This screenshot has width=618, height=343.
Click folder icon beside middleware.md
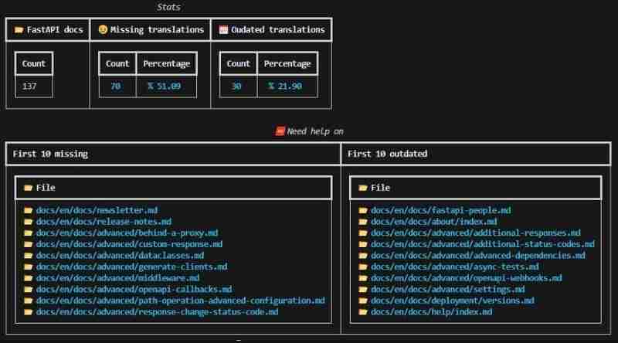(28, 278)
